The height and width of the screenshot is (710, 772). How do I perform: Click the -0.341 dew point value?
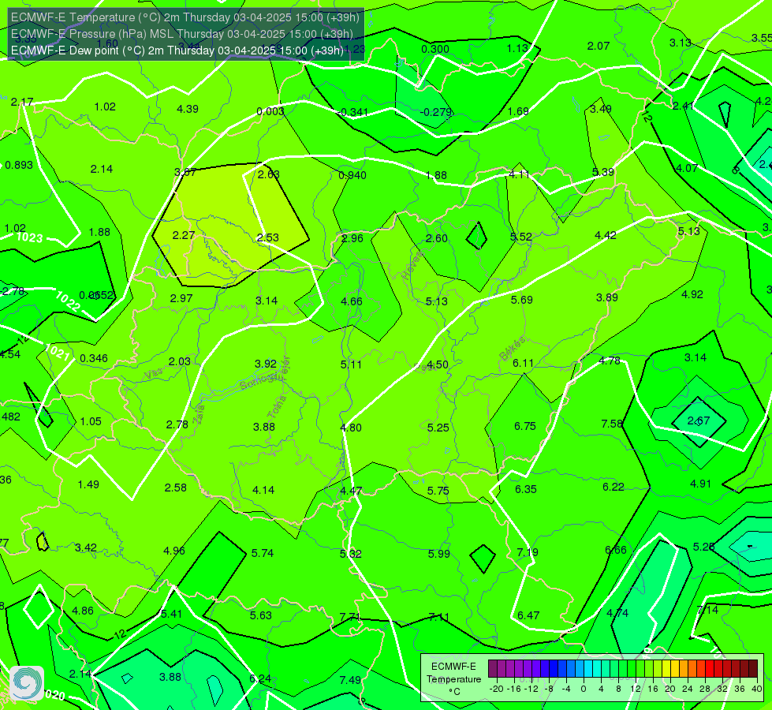[x=352, y=112]
